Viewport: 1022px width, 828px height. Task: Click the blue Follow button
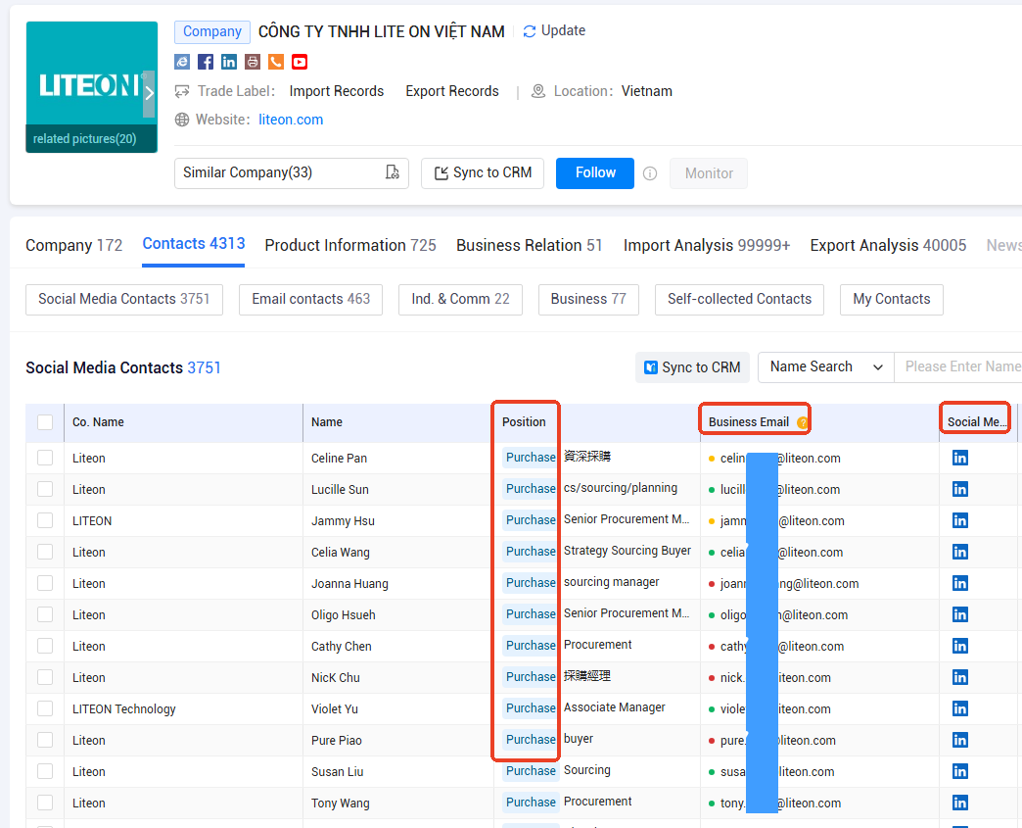click(x=594, y=172)
